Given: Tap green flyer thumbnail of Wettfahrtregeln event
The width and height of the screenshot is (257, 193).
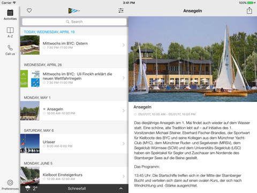Looking at the screenshot, I should click(x=24, y=79).
